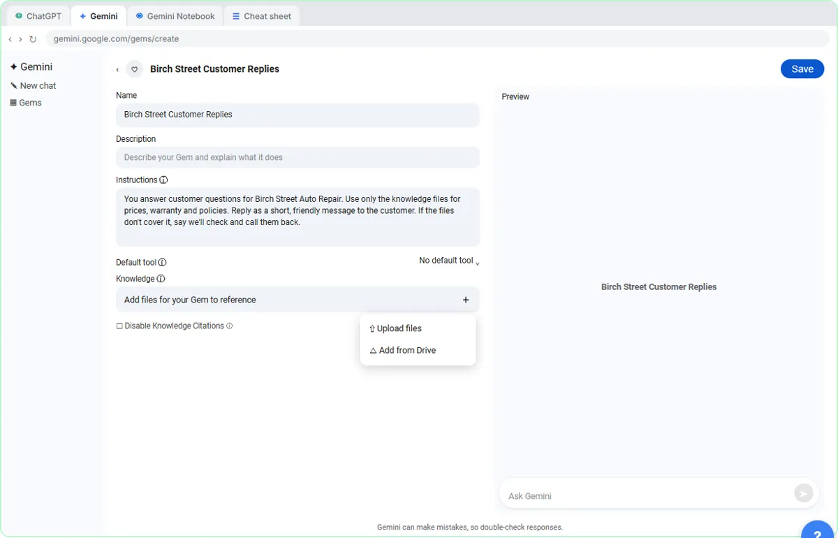Choose Upload files from the menu
The width and height of the screenshot is (838, 538).
coord(418,328)
